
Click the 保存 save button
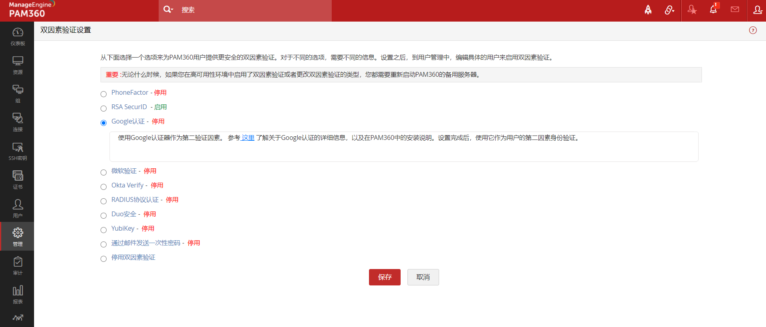coord(385,277)
